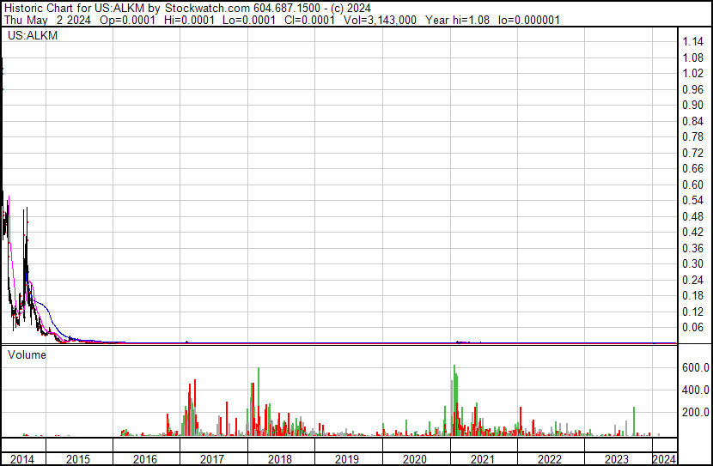This screenshot has width=713, height=466.
Task: Select the 2022 year label
Action: [x=550, y=459]
